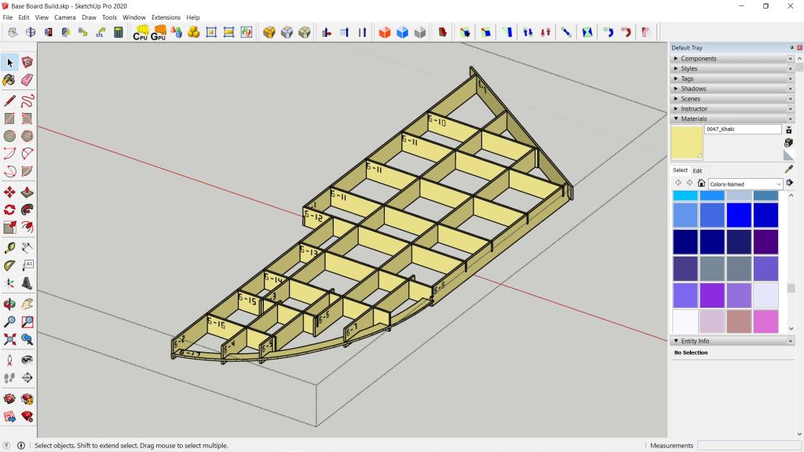
Task: Expand the Components panel
Action: (699, 58)
